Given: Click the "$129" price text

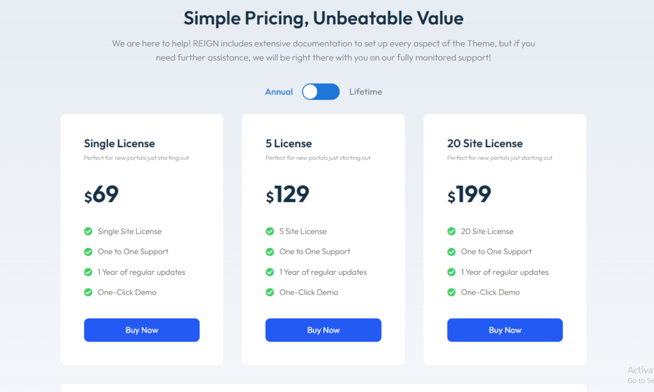Looking at the screenshot, I should tap(287, 194).
